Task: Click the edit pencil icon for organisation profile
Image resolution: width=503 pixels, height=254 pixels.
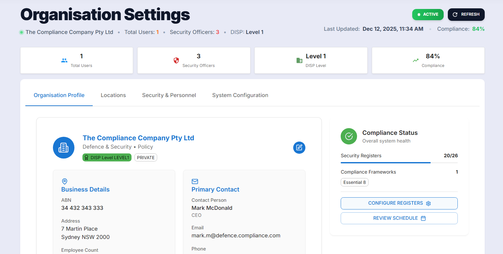Action: 299,147
